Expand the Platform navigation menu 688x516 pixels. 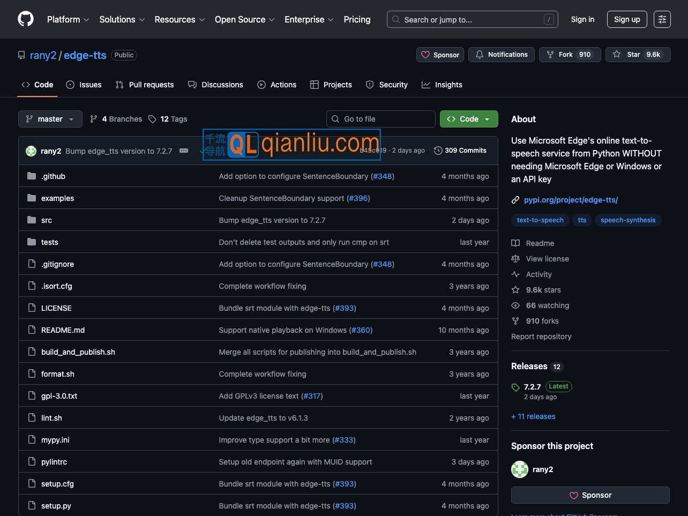(68, 19)
